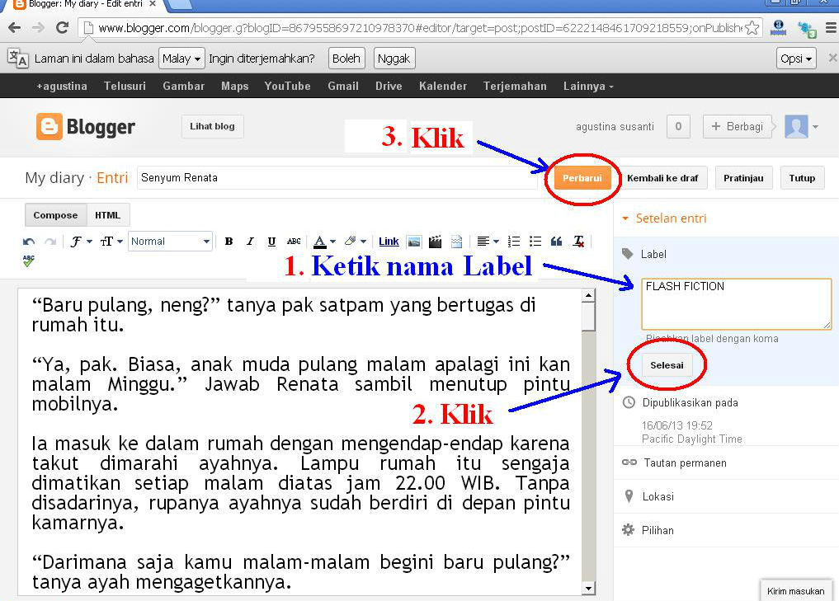This screenshot has height=601, width=839.
Task: Click the Perbarui button
Action: tap(582, 178)
